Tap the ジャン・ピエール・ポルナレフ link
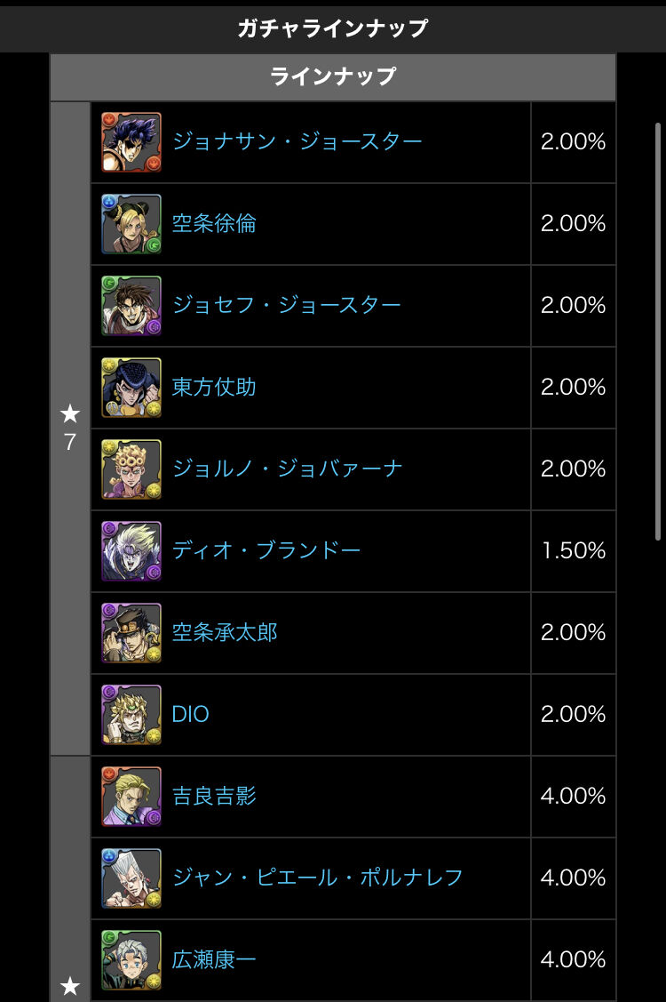666x1002 pixels. [x=317, y=878]
